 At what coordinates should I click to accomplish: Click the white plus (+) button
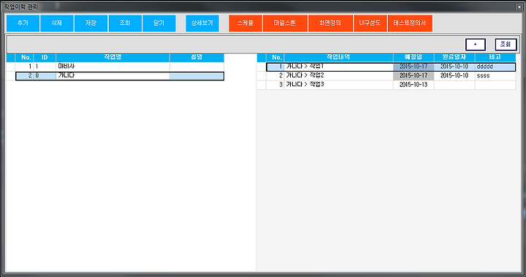point(476,45)
